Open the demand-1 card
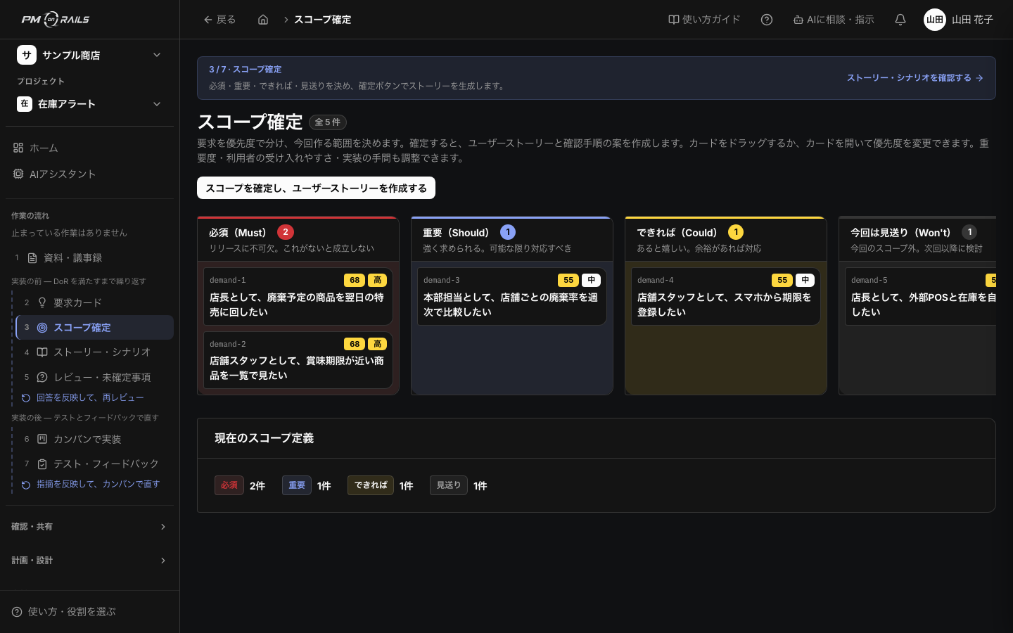The height and width of the screenshot is (633, 1013). point(298,296)
